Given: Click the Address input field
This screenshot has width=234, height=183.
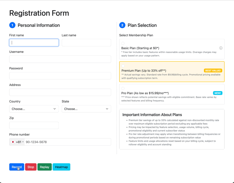Looking at the screenshot, I should tap(60, 92).
